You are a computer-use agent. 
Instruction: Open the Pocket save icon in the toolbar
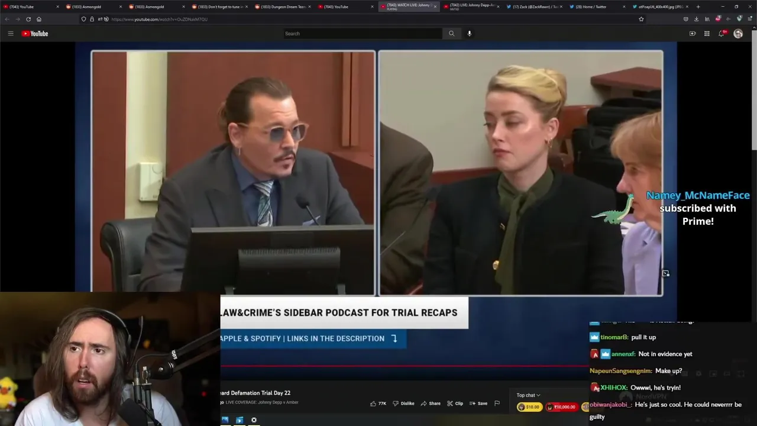(x=686, y=19)
